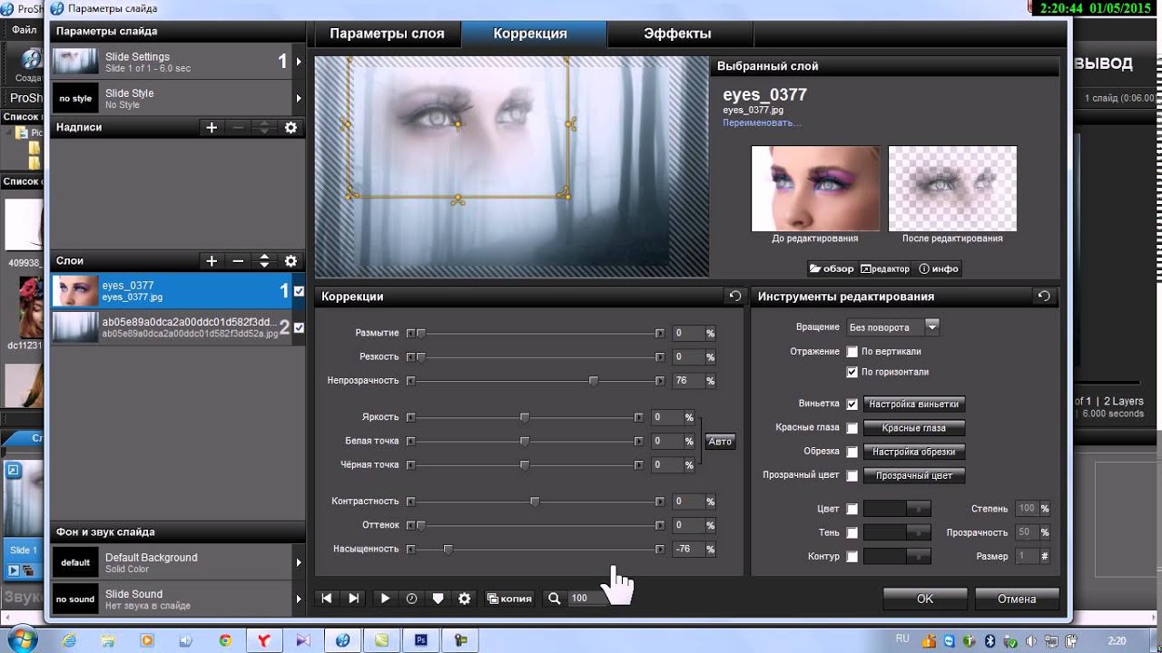Click the Насыщенность slider handle
1162x653 pixels.
click(448, 550)
